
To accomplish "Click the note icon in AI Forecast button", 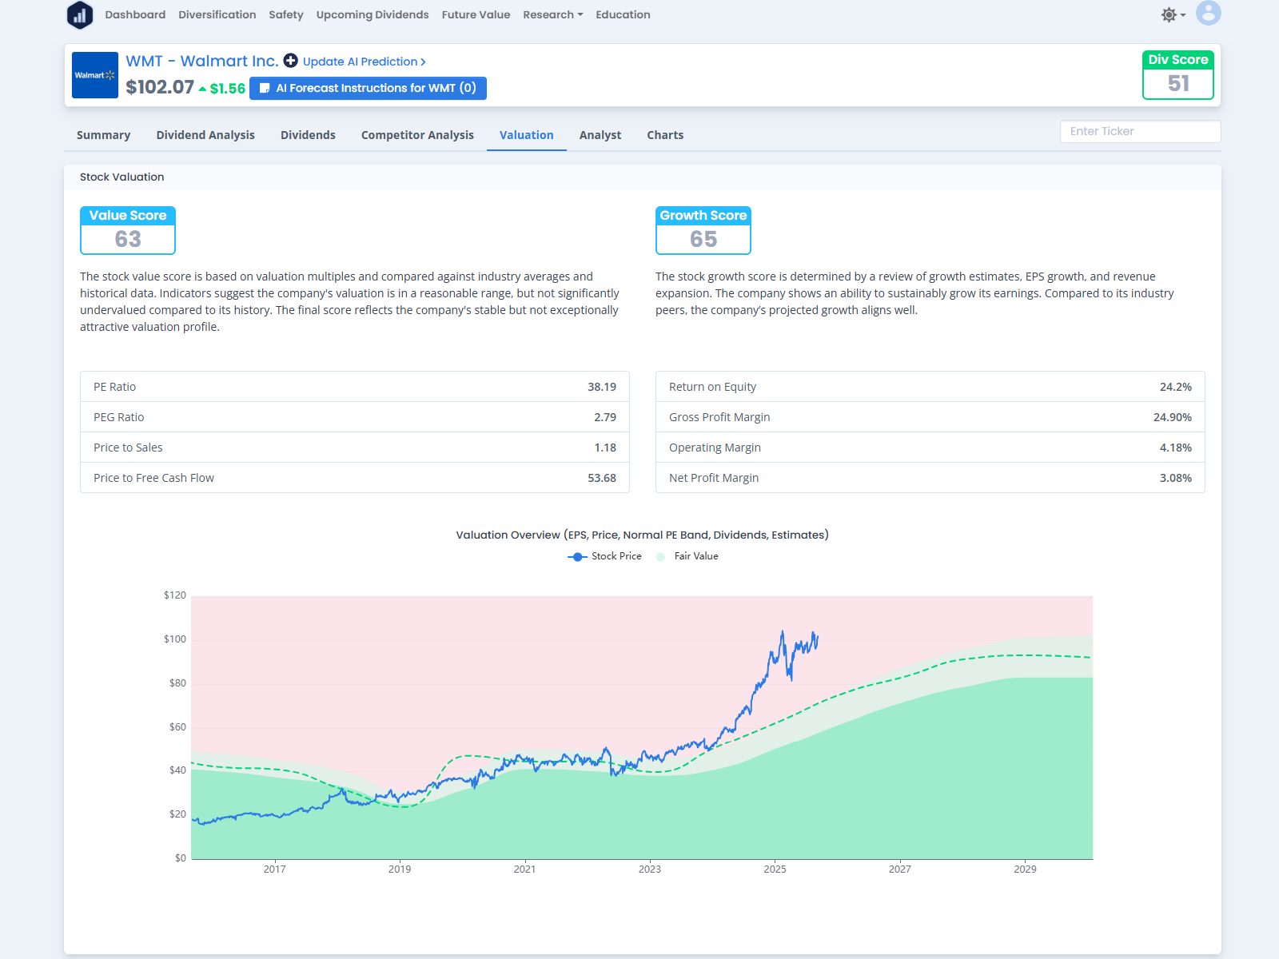I will 265,89.
